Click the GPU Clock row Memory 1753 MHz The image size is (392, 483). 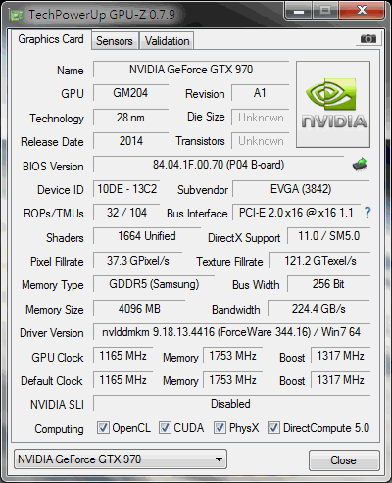[x=233, y=356]
